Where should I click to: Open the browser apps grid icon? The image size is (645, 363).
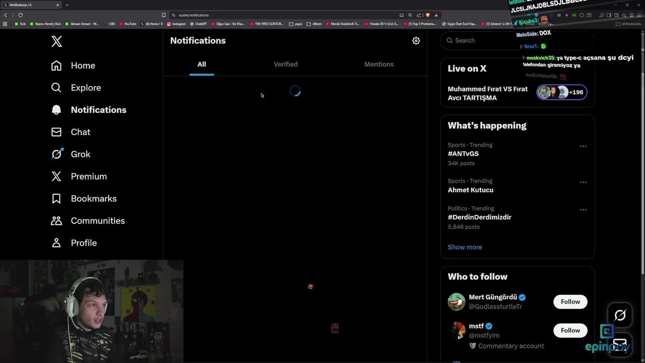point(5,24)
